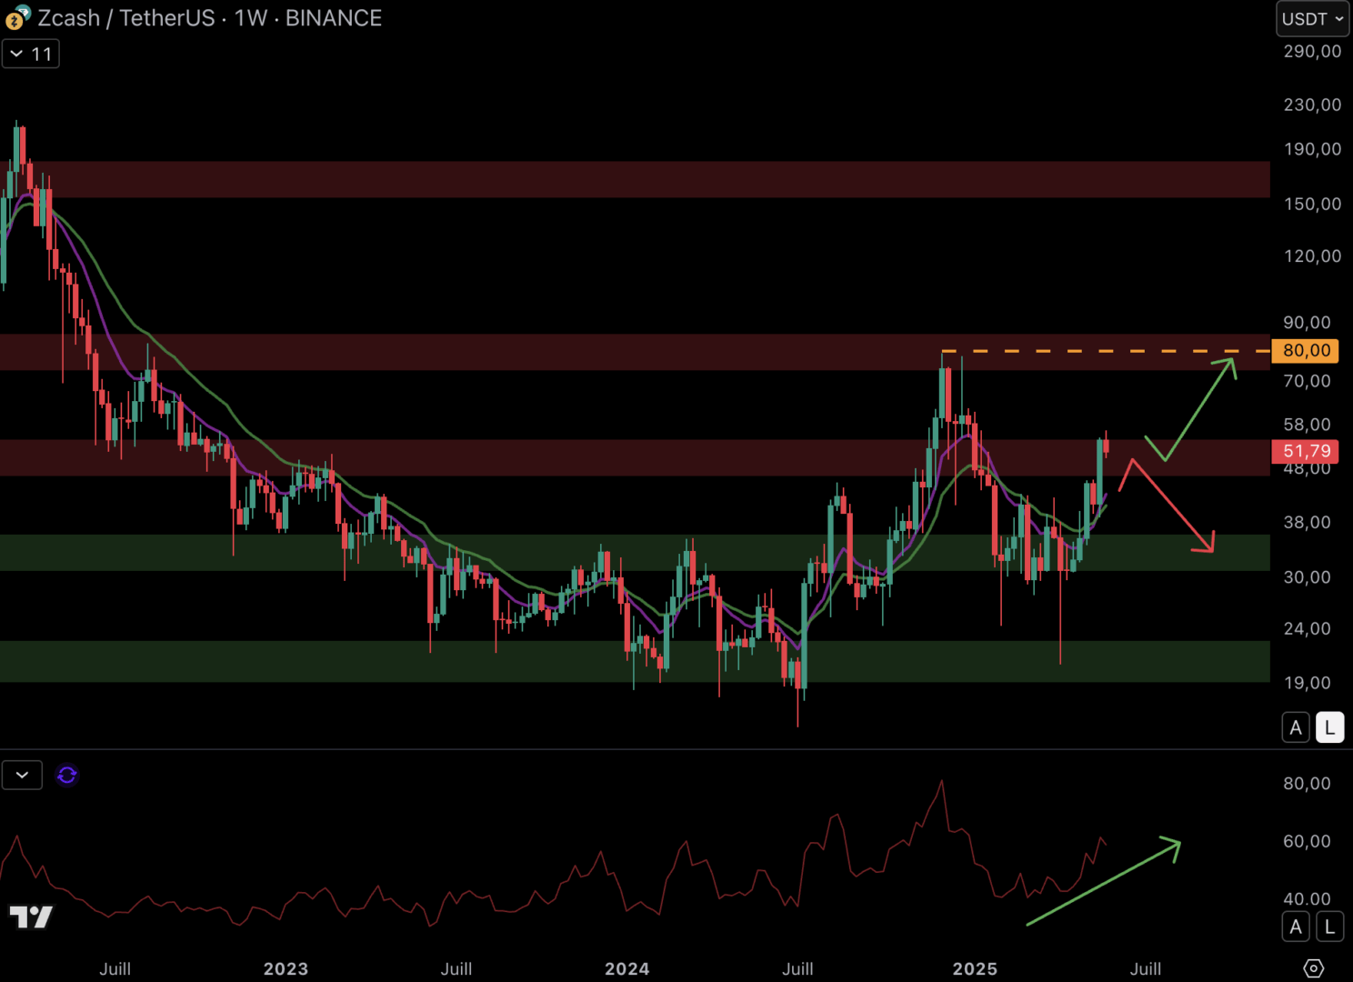Click the purple refresh indicator icon
Screen dimensions: 1353x982
[67, 776]
